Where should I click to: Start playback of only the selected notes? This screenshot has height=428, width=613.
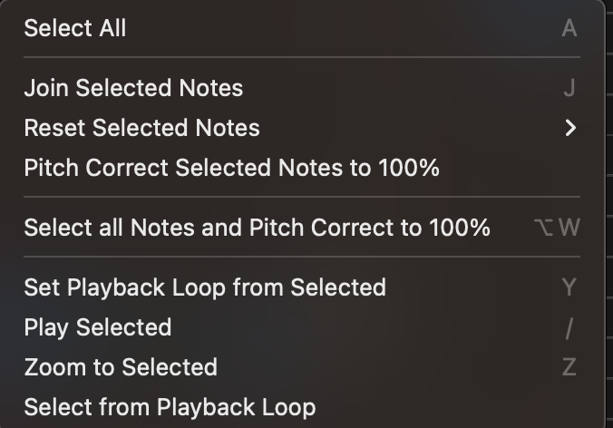click(98, 327)
